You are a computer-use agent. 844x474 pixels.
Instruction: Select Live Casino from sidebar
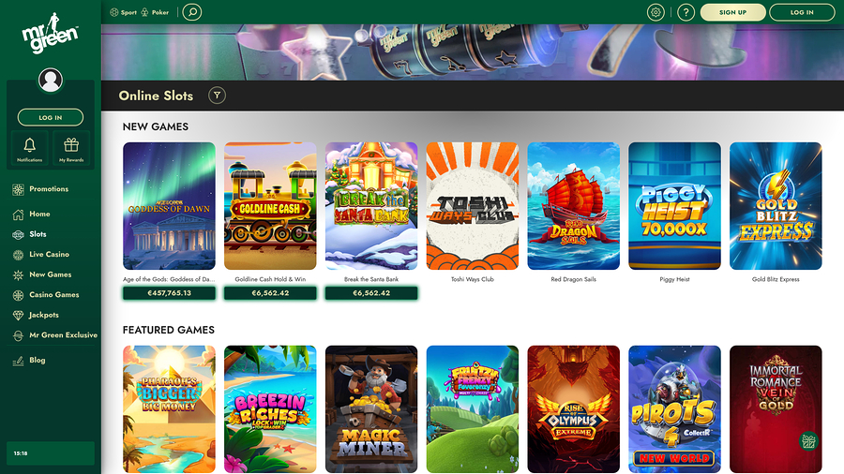49,255
